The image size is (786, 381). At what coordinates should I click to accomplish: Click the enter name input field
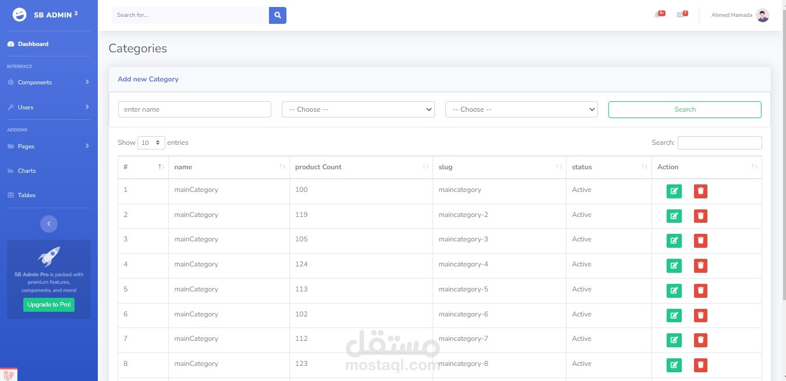click(194, 109)
